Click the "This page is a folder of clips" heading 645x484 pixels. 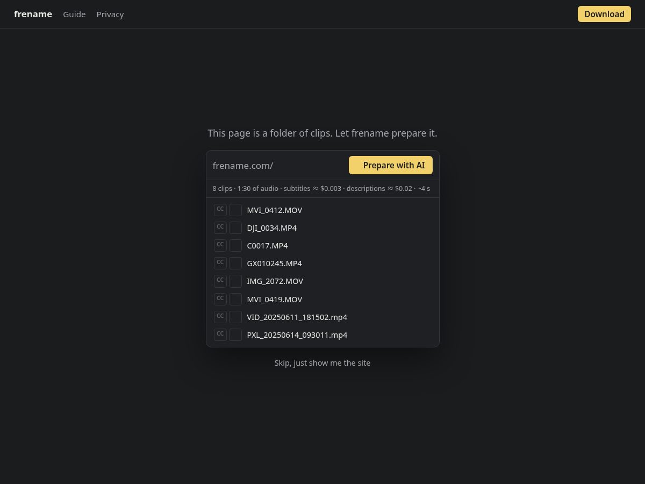322,133
